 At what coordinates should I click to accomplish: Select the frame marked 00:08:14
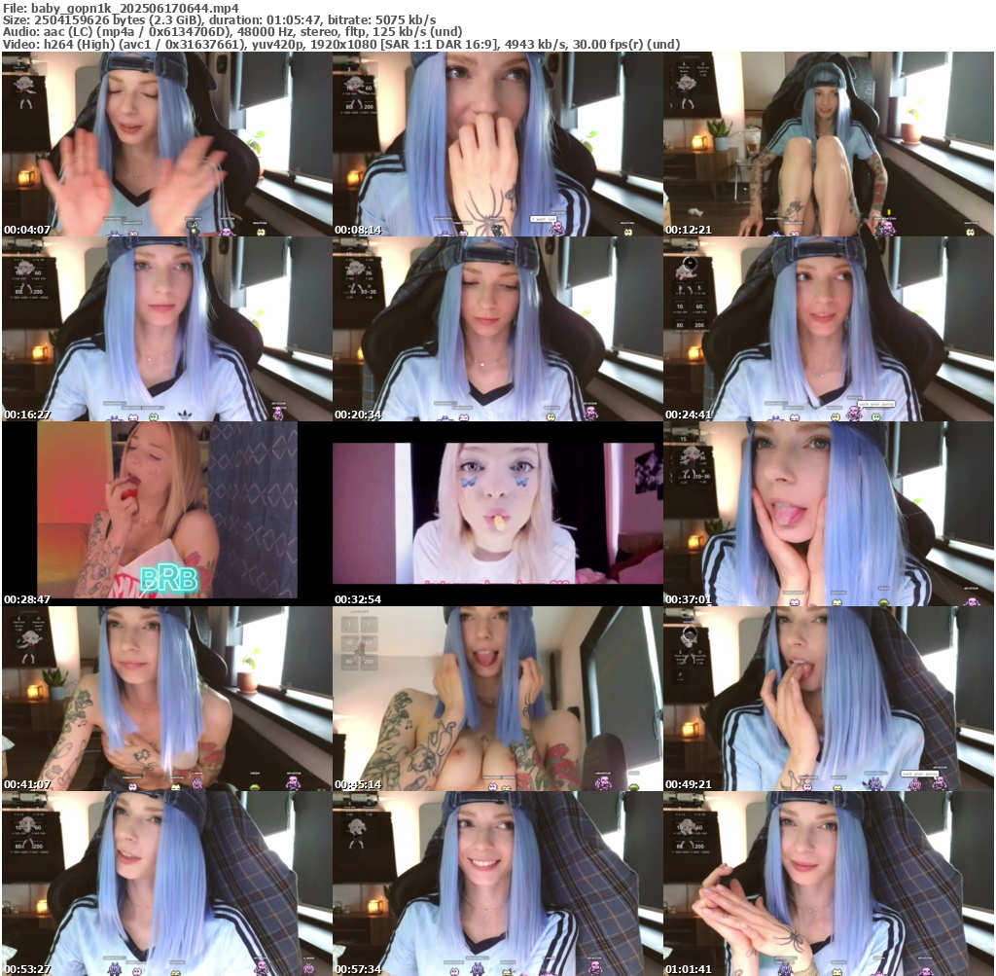tap(497, 144)
